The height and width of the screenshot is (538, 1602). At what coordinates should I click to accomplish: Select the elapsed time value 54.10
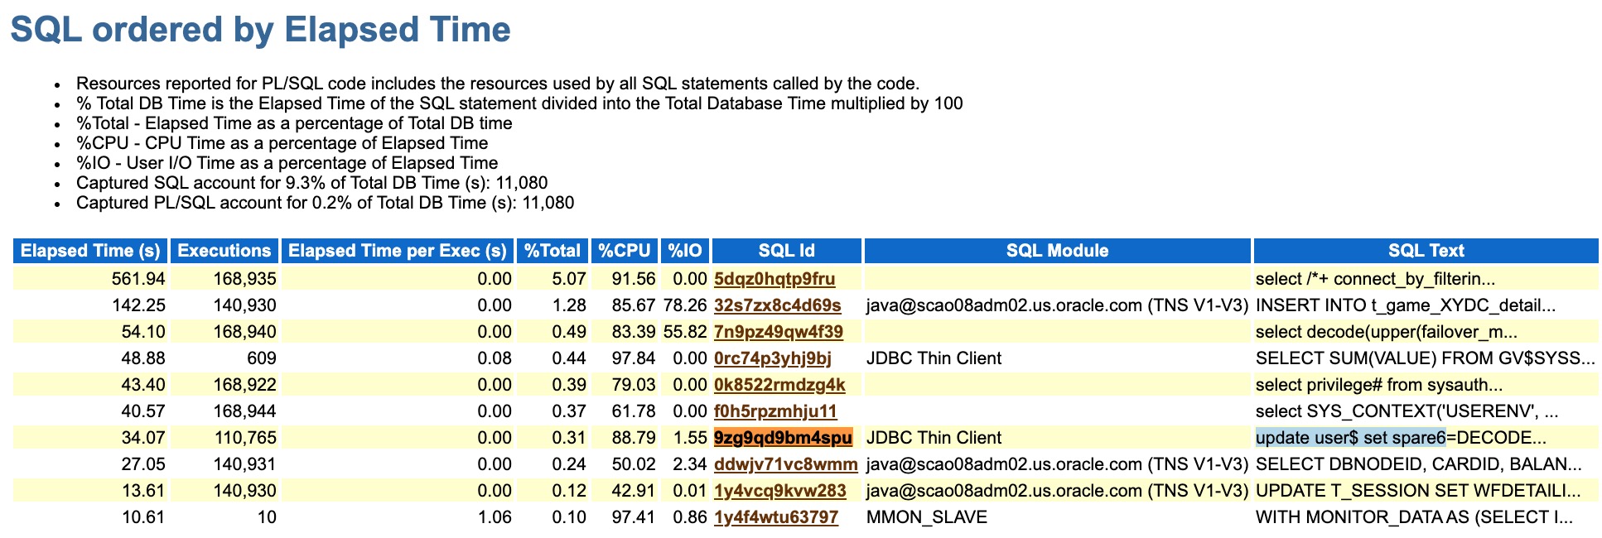pos(143,332)
